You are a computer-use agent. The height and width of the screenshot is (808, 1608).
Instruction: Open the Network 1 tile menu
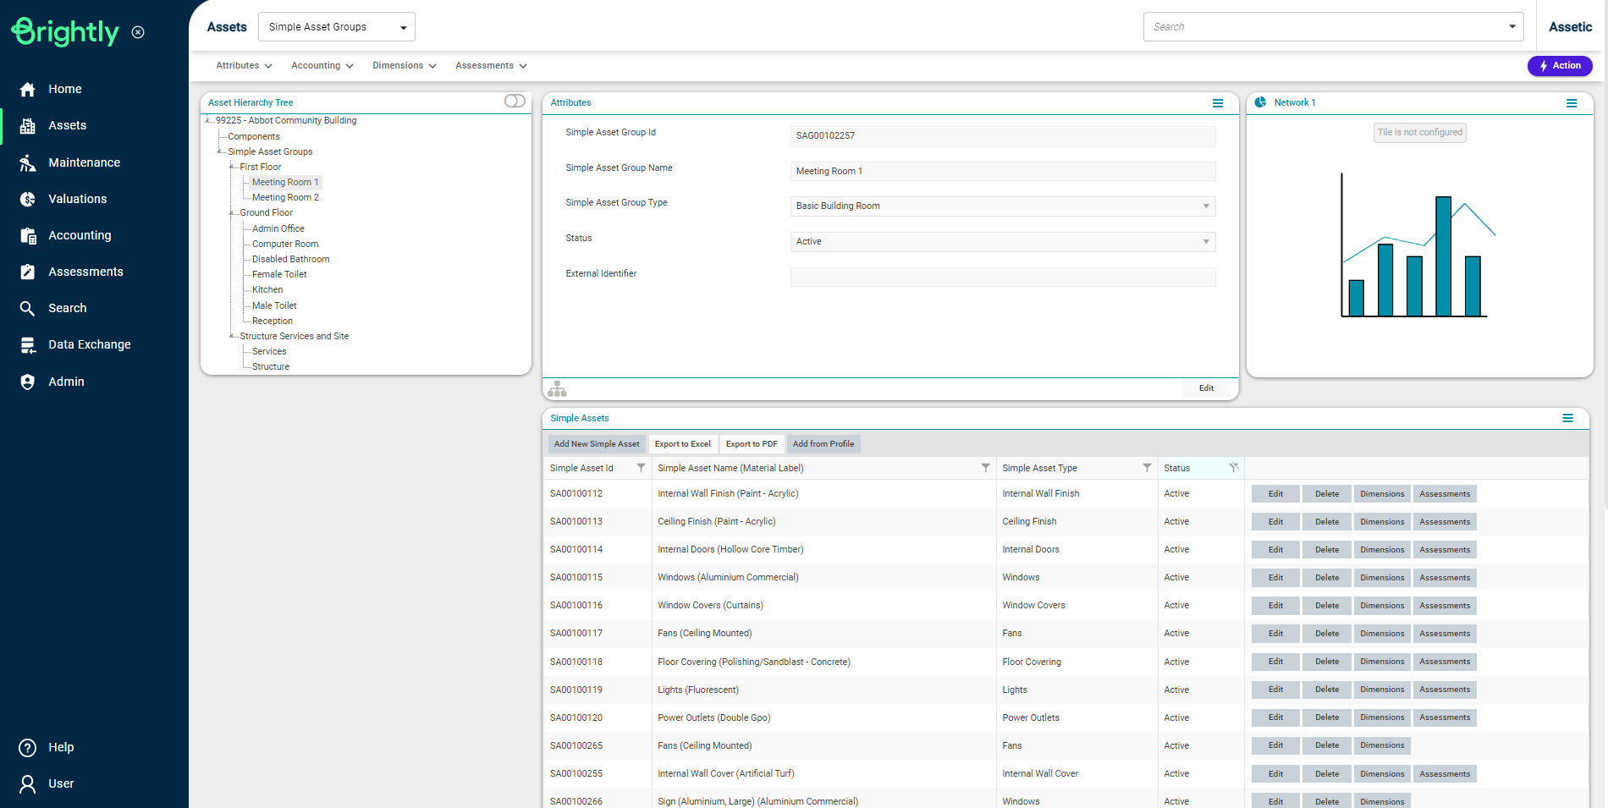click(x=1571, y=103)
